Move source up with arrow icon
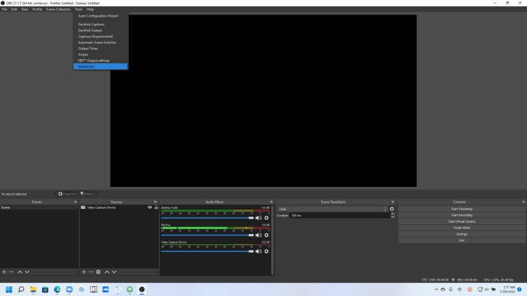The width and height of the screenshot is (527, 296). pos(107,272)
